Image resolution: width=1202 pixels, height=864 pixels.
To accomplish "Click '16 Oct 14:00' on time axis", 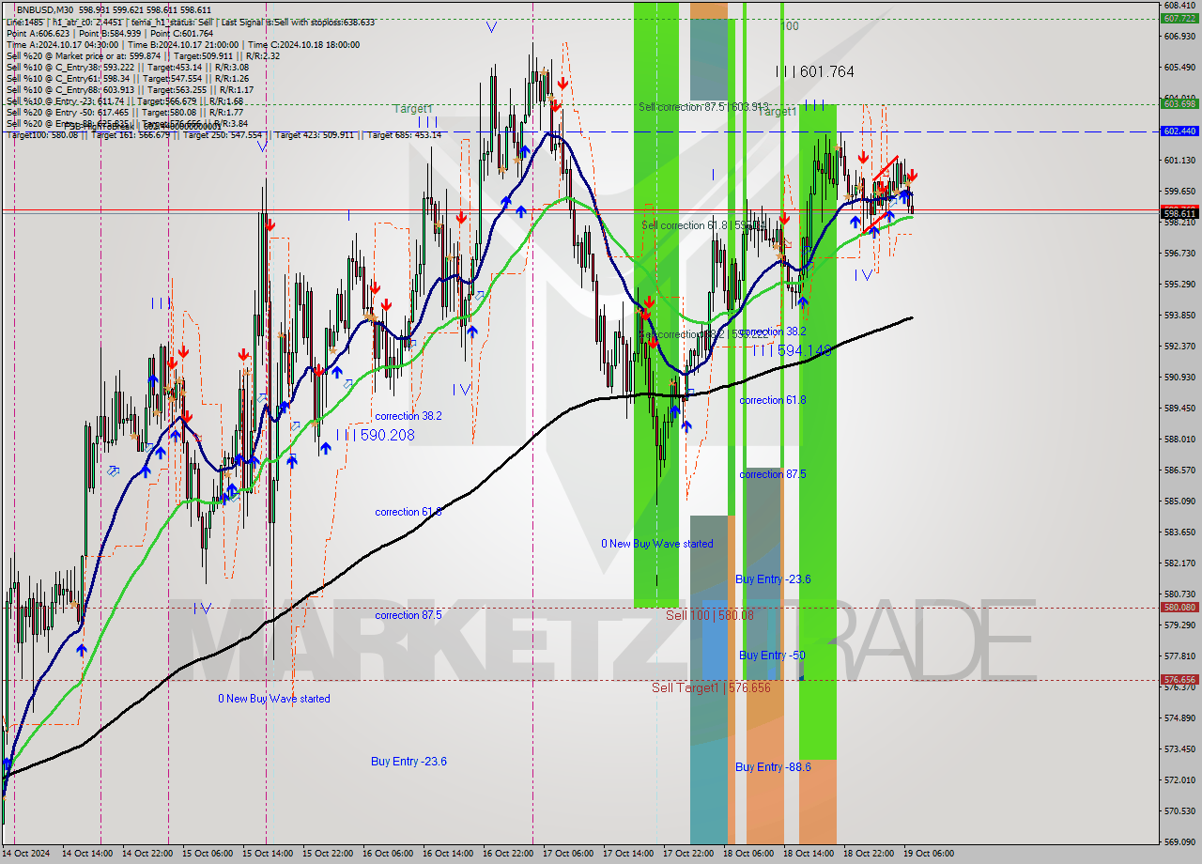I will (448, 854).
